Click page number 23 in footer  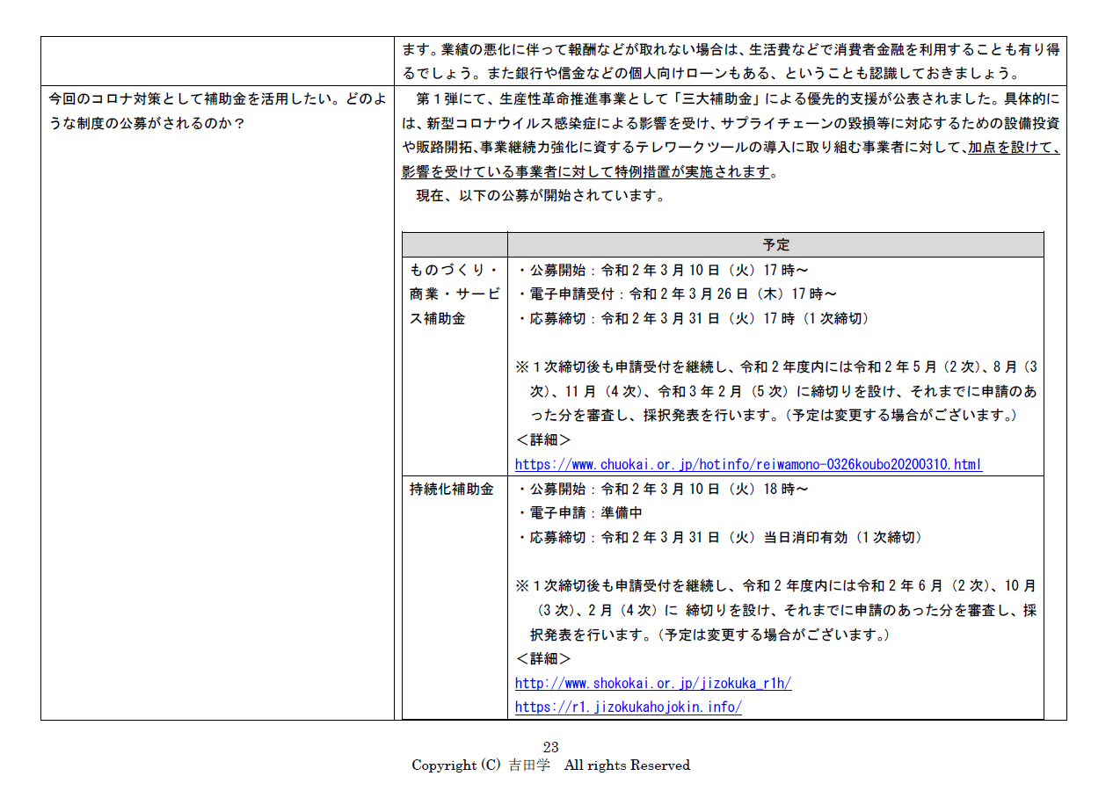(551, 747)
